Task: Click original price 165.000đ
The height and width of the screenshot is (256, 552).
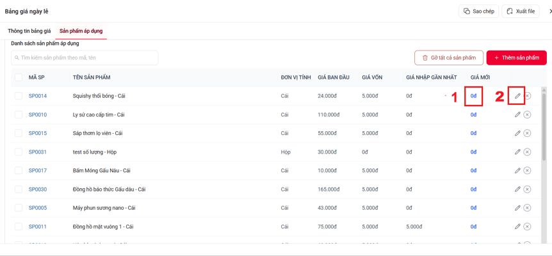Action: pyautogui.click(x=328, y=189)
